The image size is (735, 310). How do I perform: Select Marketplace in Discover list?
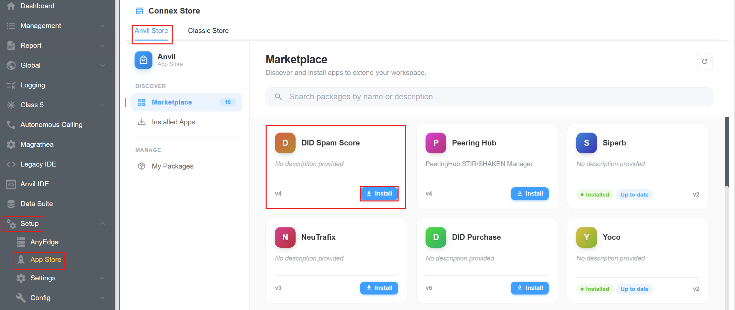(187, 102)
